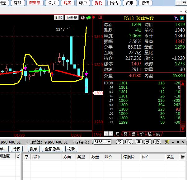Click the 10:08 tick row

click(142, 83)
